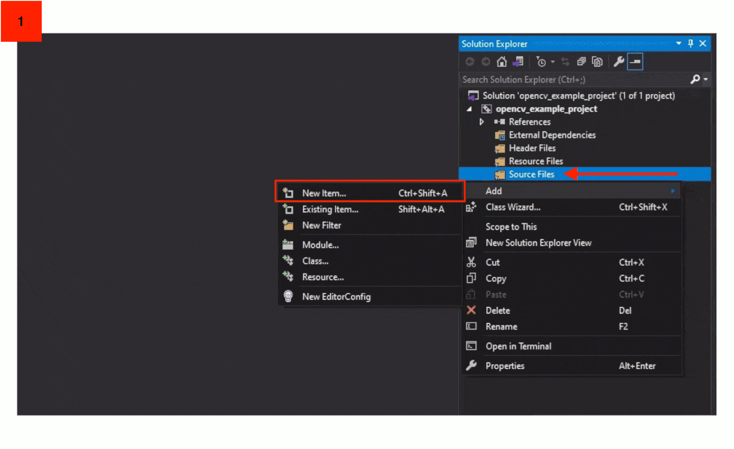Click Cut in the context menu
Image resolution: width=734 pixels, height=449 pixels.
pos(572,262)
